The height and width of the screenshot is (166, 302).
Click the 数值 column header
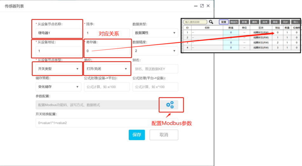[231, 28]
